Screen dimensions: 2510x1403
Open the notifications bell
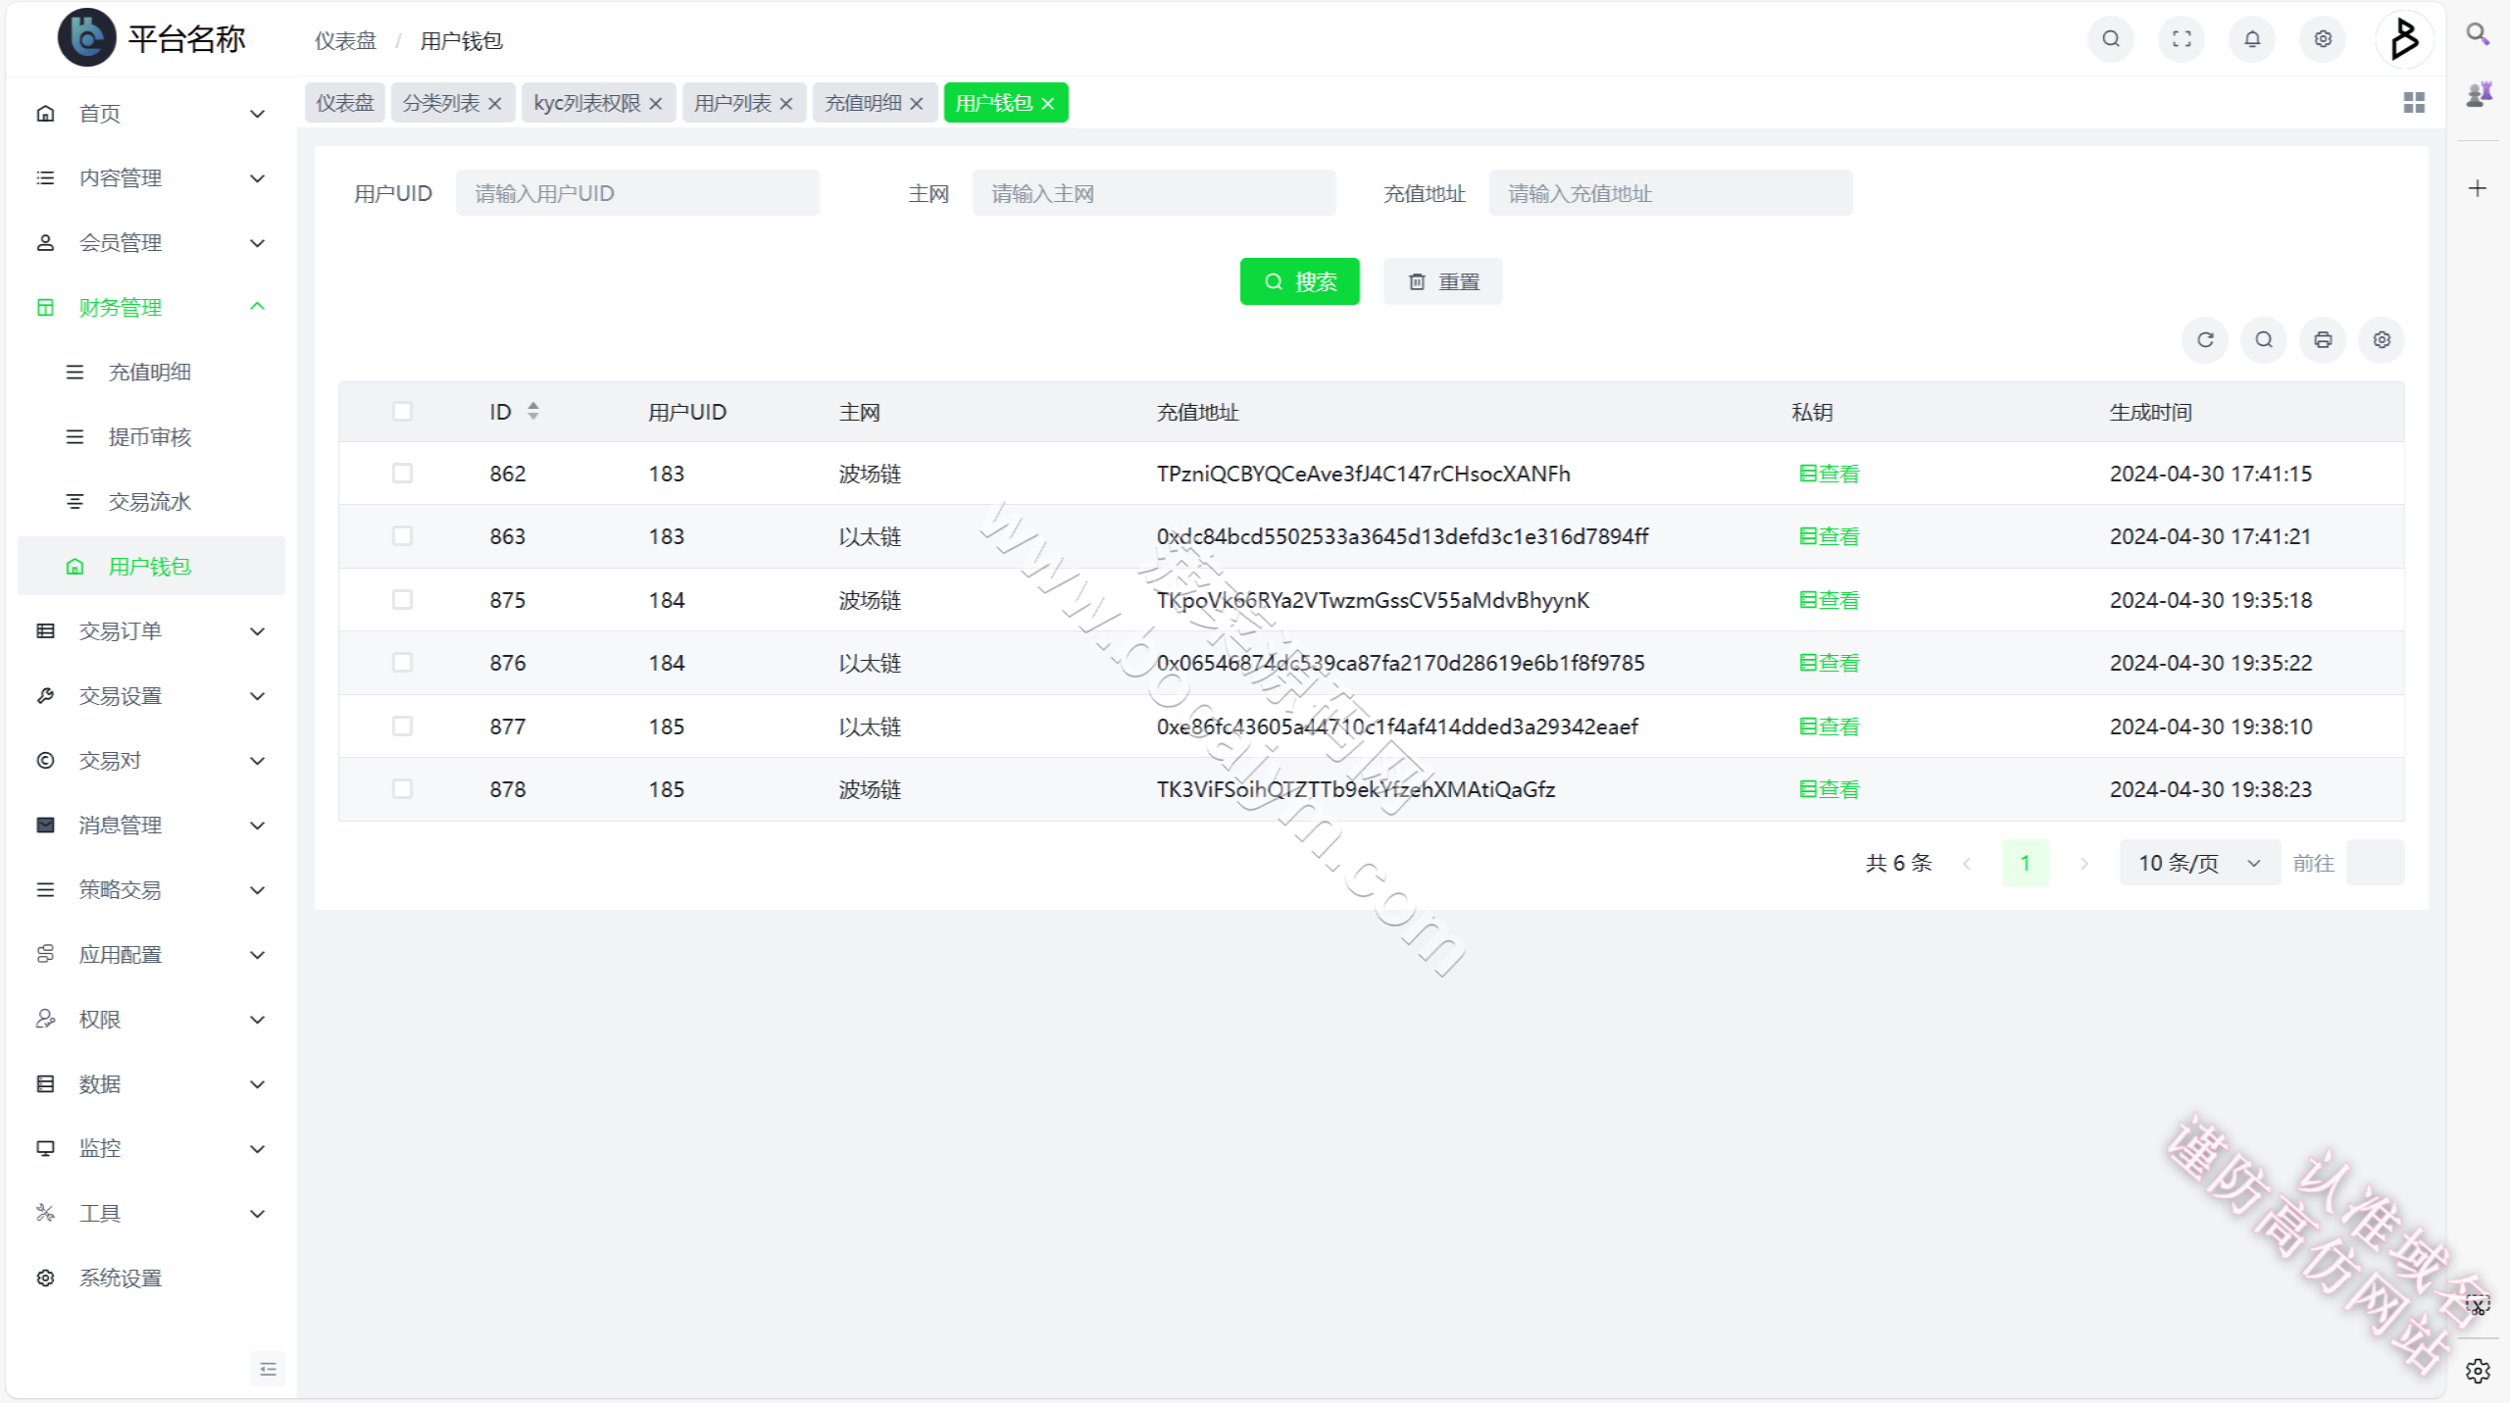tap(2252, 39)
